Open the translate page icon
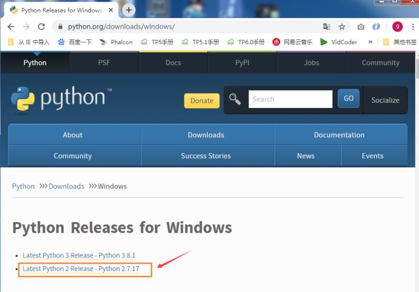This screenshot has height=292, width=419. coord(326,26)
